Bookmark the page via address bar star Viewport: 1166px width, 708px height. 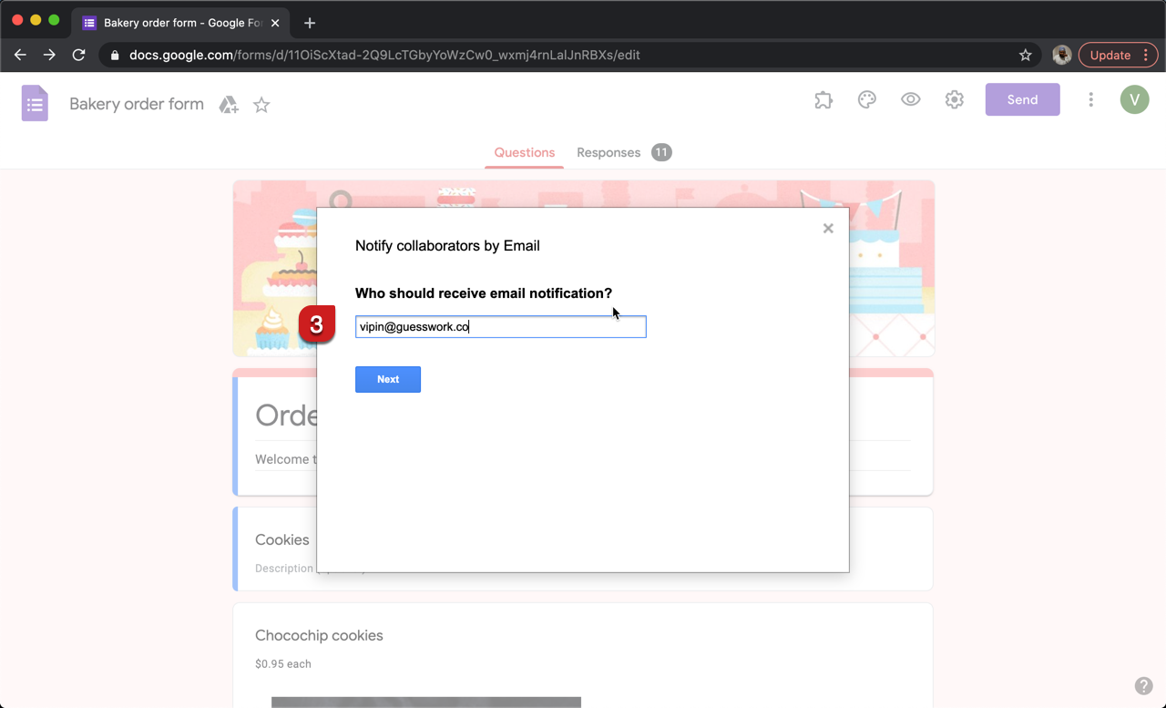1025,55
